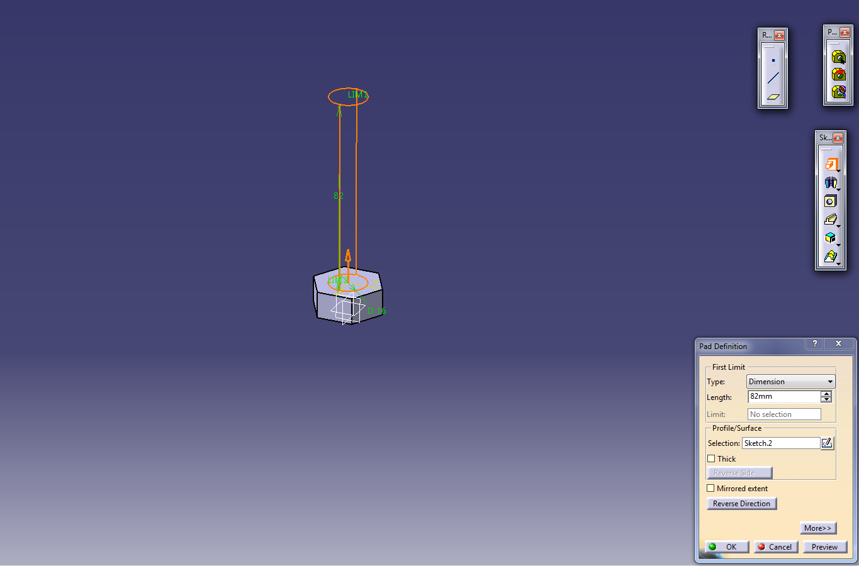Click the Reverse Direction button

(x=741, y=503)
